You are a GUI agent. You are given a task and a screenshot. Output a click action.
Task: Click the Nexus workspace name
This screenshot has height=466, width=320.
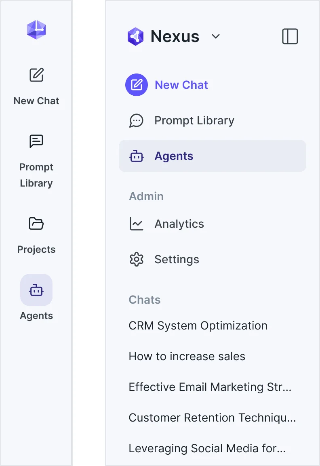coord(175,36)
